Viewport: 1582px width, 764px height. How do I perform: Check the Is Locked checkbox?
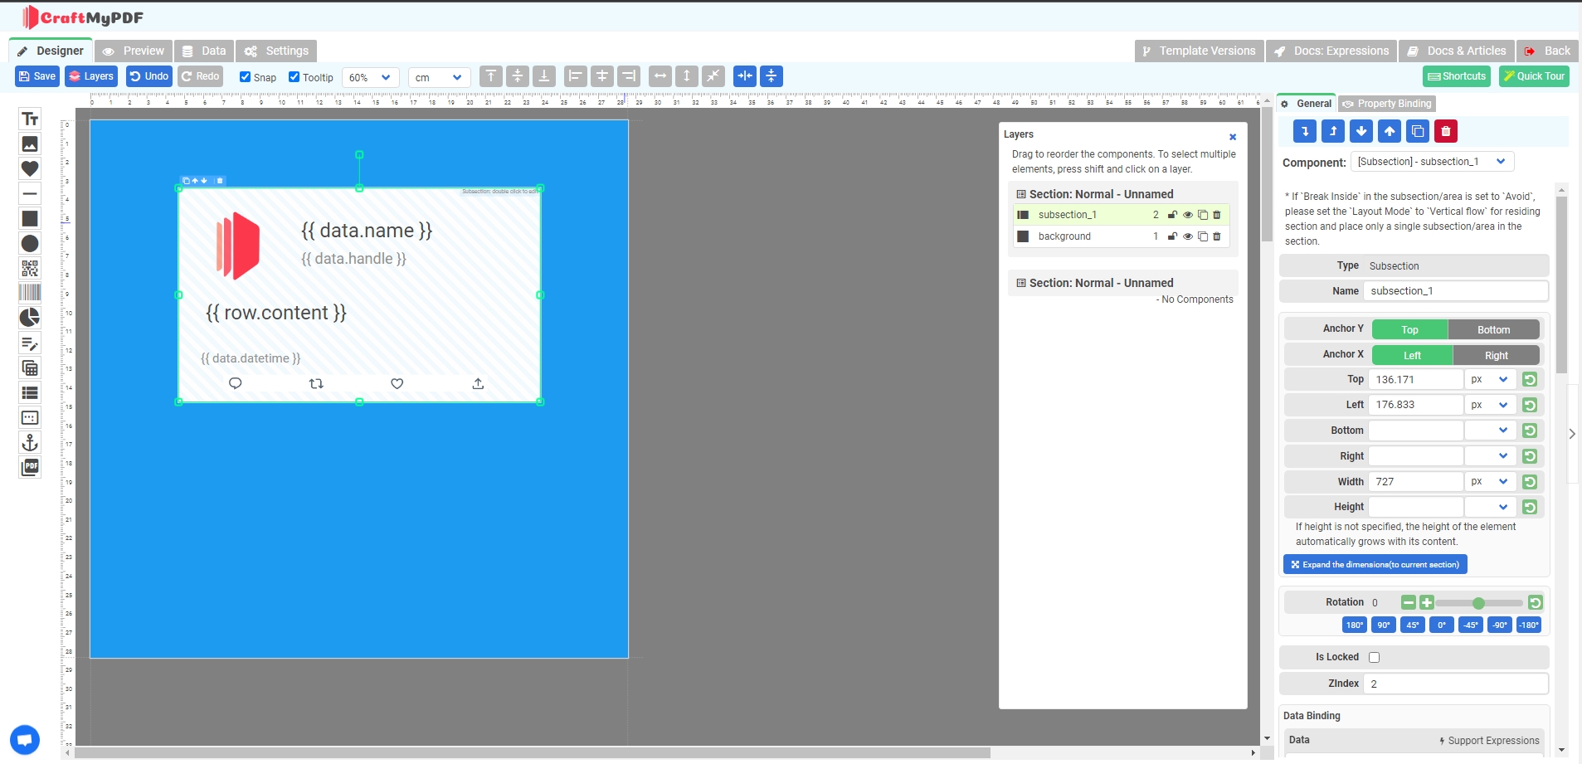click(x=1374, y=658)
